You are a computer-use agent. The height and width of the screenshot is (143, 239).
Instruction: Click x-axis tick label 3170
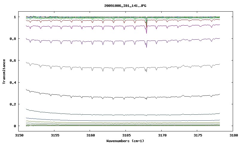click(x=162, y=135)
